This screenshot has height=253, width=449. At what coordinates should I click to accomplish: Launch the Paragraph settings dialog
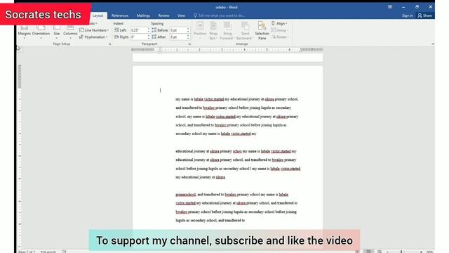pos(189,44)
